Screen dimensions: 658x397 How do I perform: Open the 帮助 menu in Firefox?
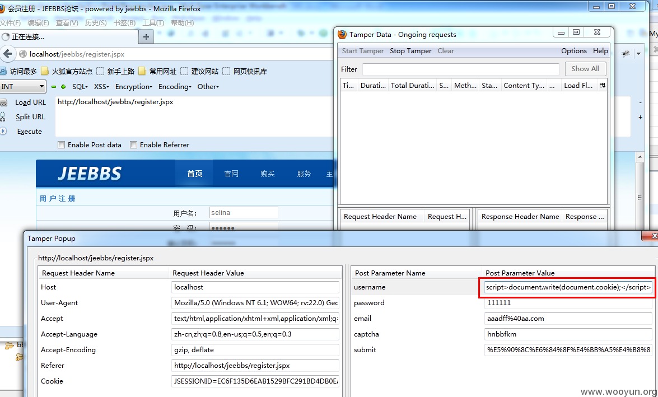pyautogui.click(x=182, y=22)
